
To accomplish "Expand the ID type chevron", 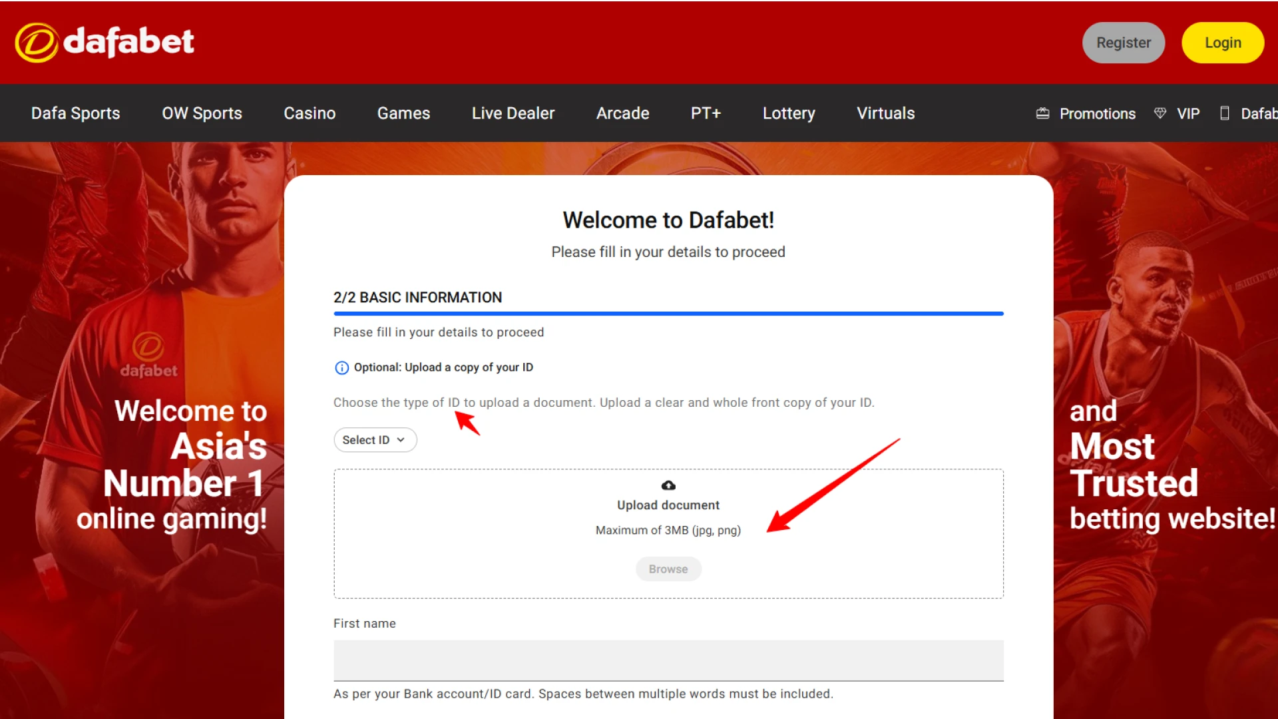I will click(401, 439).
